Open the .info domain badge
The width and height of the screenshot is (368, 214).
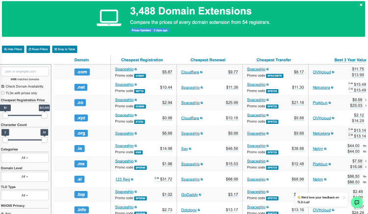pos(81,210)
